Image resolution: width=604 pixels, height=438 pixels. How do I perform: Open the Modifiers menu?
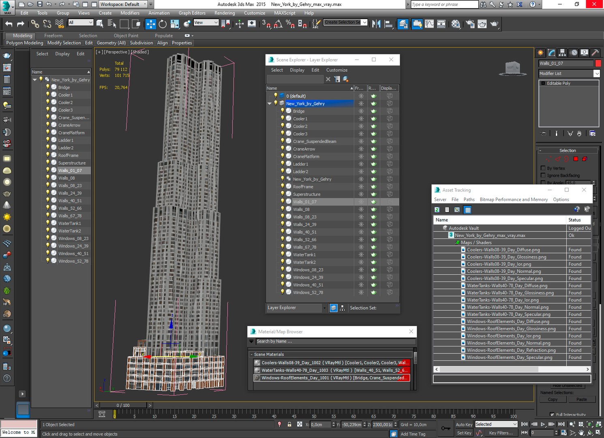pyautogui.click(x=130, y=13)
